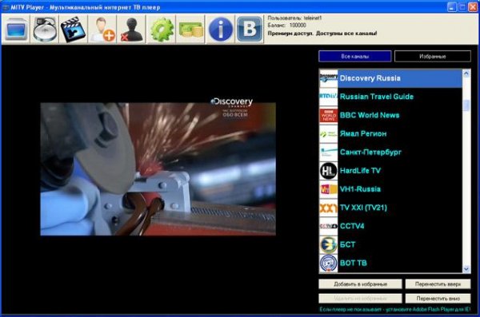The image size is (480, 317).
Task: Select HardLife TV channel
Action: pyautogui.click(x=390, y=171)
